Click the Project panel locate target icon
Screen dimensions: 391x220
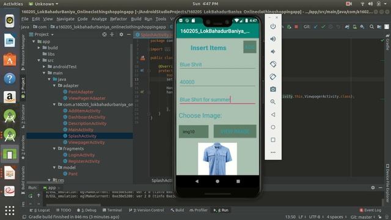point(104,34)
